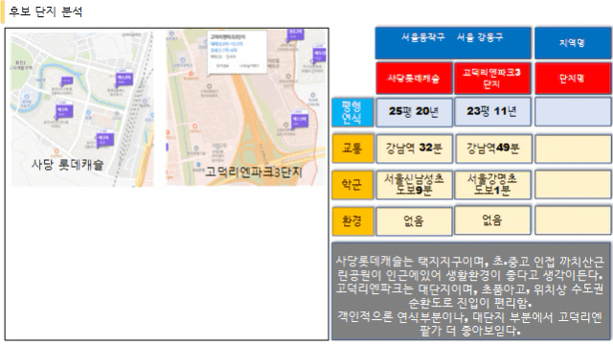Select the Godeok Rienpark 3 map thumbnail
613x345 pixels.
246,107
